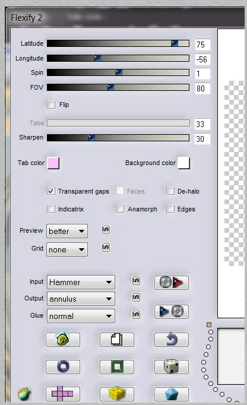Screen dimensions: 247x405
Task: Enable the Flip checkbox
Action: [x=51, y=105]
